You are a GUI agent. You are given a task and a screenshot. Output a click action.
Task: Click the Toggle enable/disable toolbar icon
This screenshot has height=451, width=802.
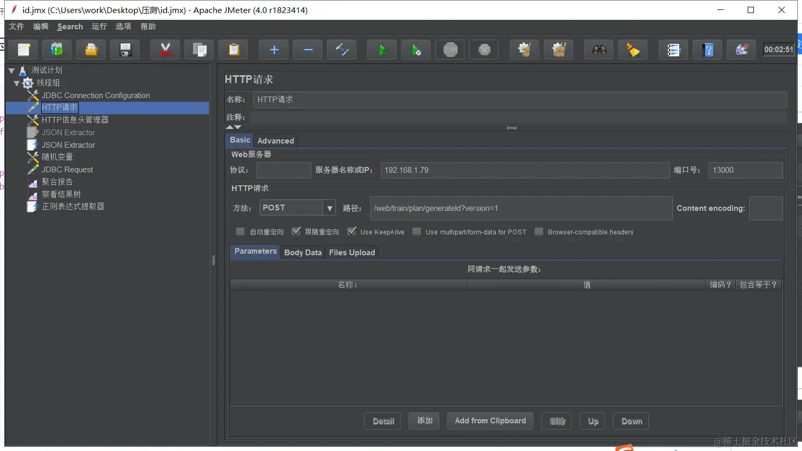coord(342,50)
